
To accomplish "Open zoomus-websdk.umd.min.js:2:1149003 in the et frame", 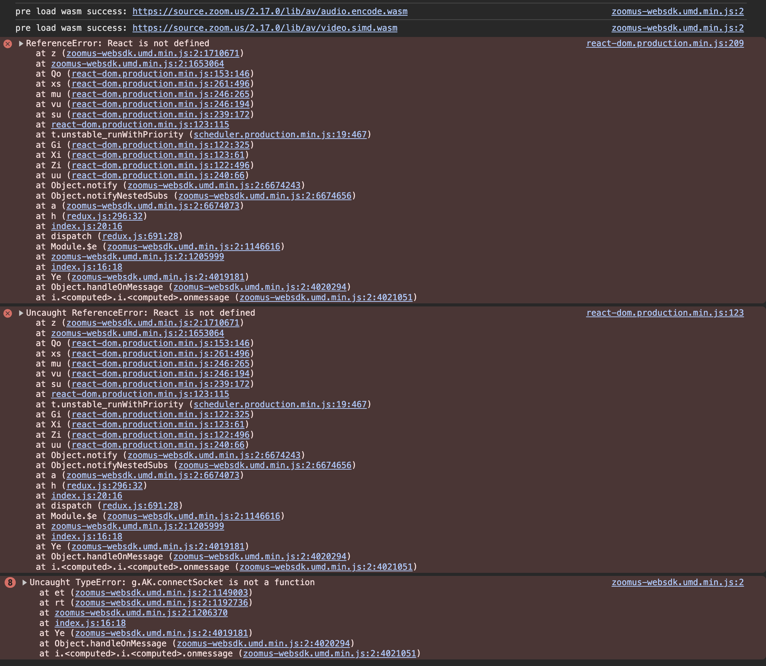I will 162,592.
